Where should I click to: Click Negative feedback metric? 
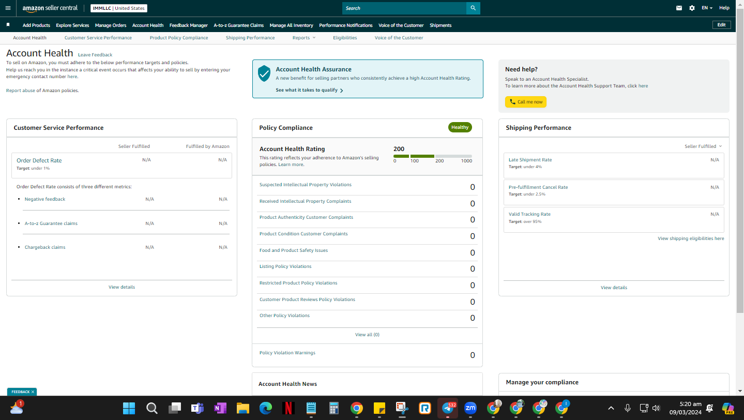coord(45,199)
